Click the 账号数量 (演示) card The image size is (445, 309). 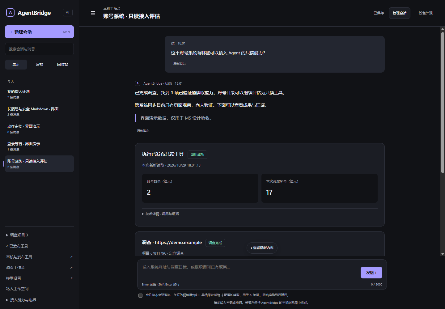pyautogui.click(x=200, y=188)
